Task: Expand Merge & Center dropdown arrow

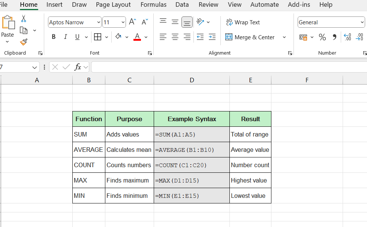Action: click(284, 37)
